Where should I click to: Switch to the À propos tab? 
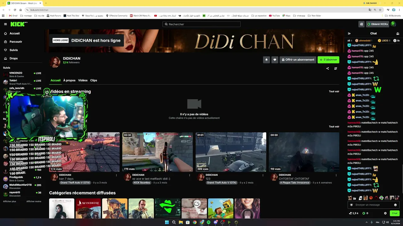pyautogui.click(x=69, y=80)
